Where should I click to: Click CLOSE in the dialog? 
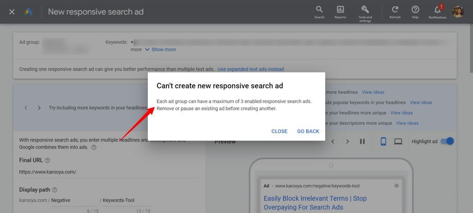click(x=279, y=131)
